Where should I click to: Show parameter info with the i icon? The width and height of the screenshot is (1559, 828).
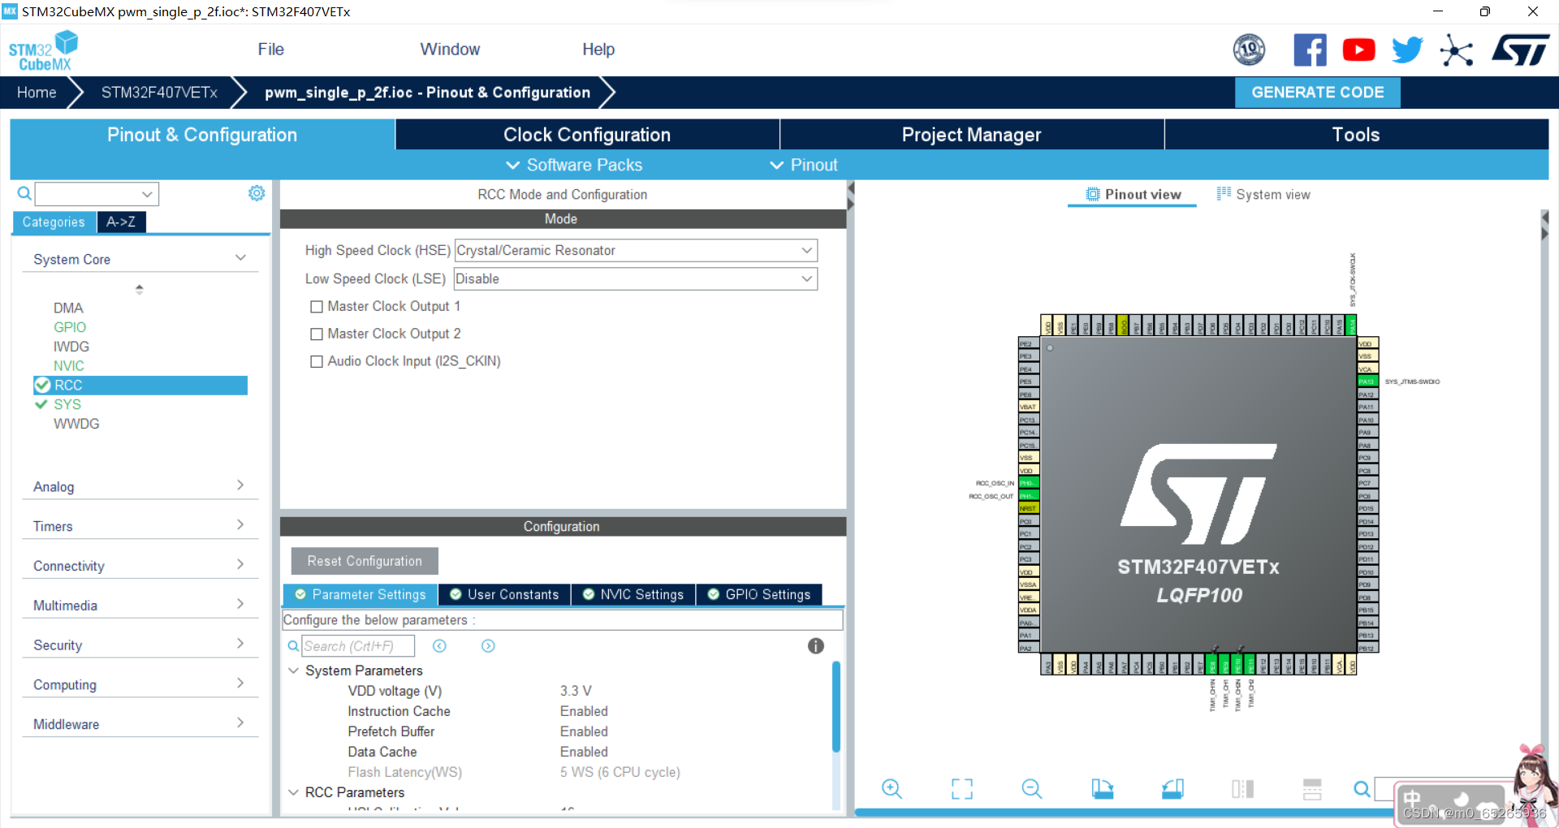pos(816,646)
